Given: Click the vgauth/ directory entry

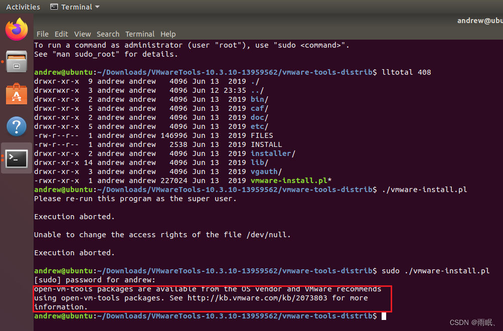Looking at the screenshot, I should pyautogui.click(x=266, y=172).
